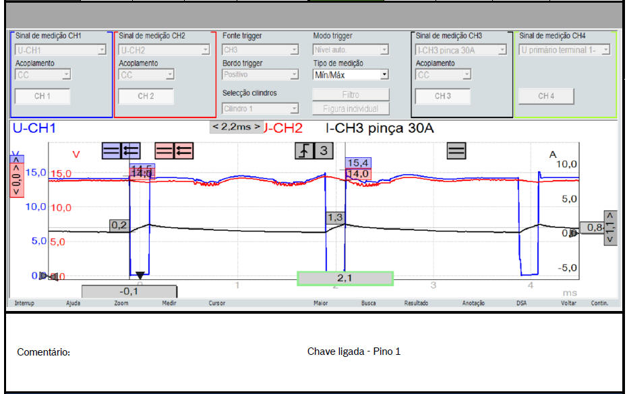The width and height of the screenshot is (627, 394).
Task: Toggle the CH 3 channel button
Action: (x=442, y=96)
